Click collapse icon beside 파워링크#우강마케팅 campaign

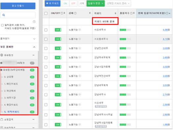click(1, 70)
